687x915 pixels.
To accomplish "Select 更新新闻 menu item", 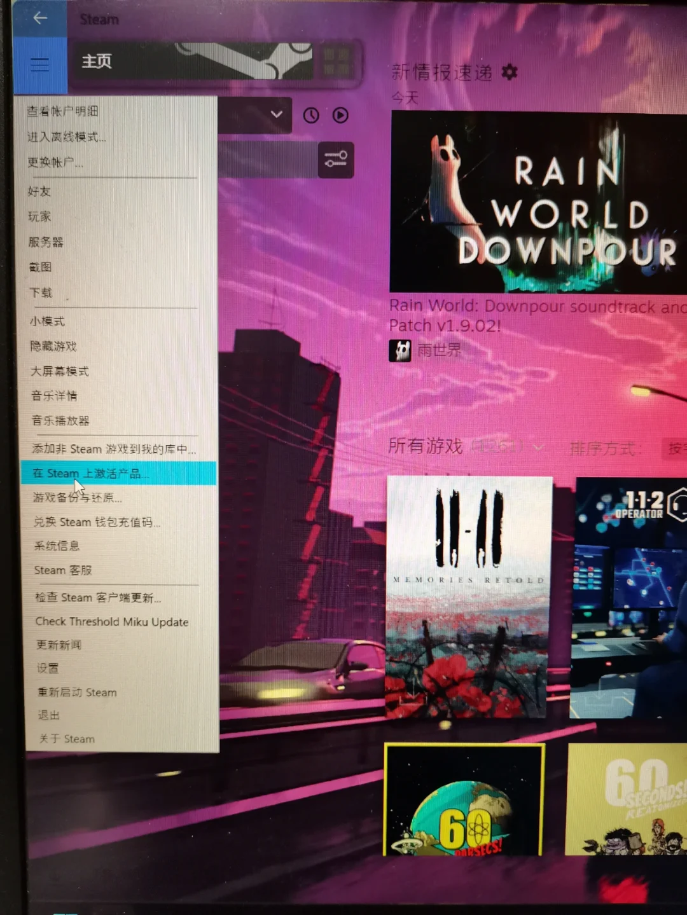I will [x=59, y=645].
